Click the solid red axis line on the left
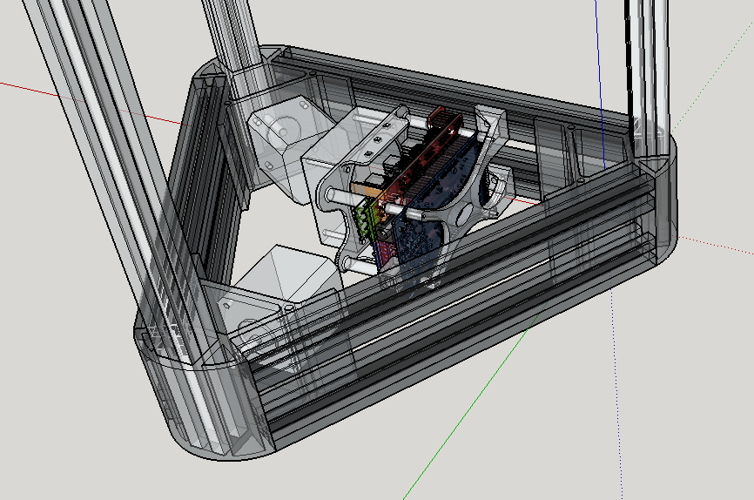The image size is (754, 500). [x=91, y=103]
